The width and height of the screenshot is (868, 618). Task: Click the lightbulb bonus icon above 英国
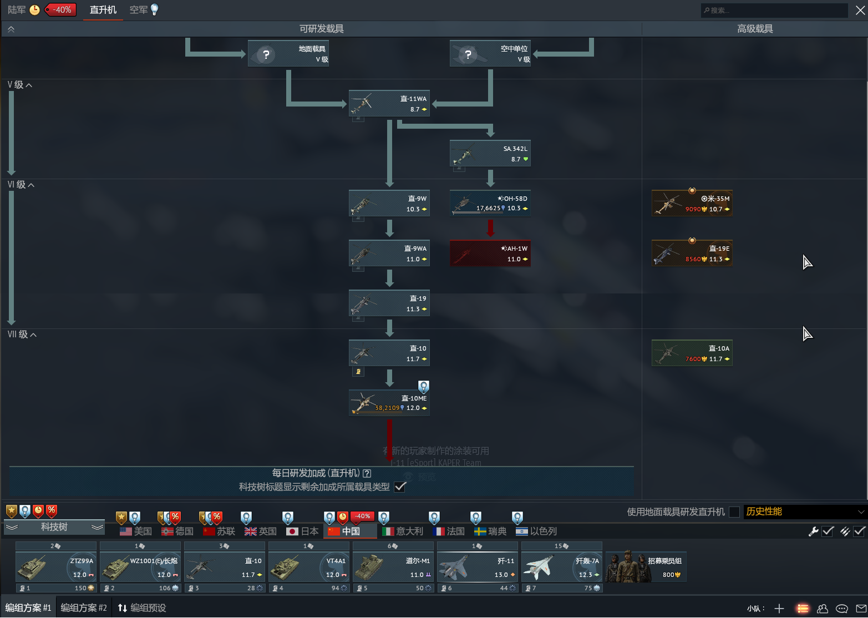click(246, 518)
